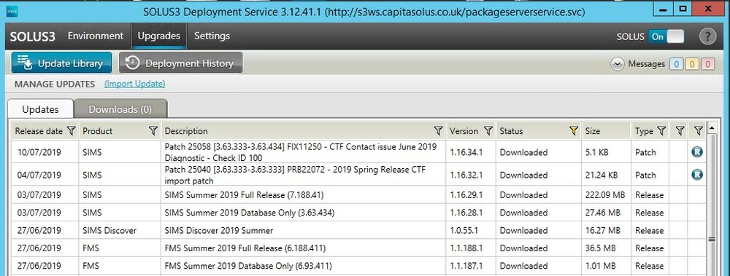The height and width of the screenshot is (276, 730).
Task: Switch to the Updates tab
Action: point(40,109)
